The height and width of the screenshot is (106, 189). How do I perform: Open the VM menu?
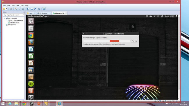click(18, 6)
